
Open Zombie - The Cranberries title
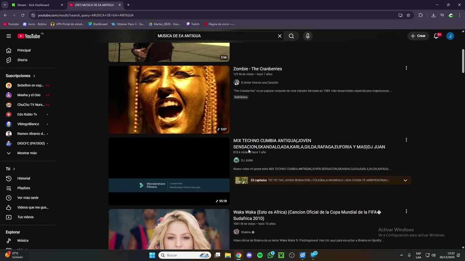258,69
